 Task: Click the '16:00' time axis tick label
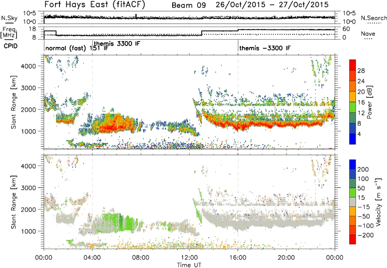pos(238,257)
